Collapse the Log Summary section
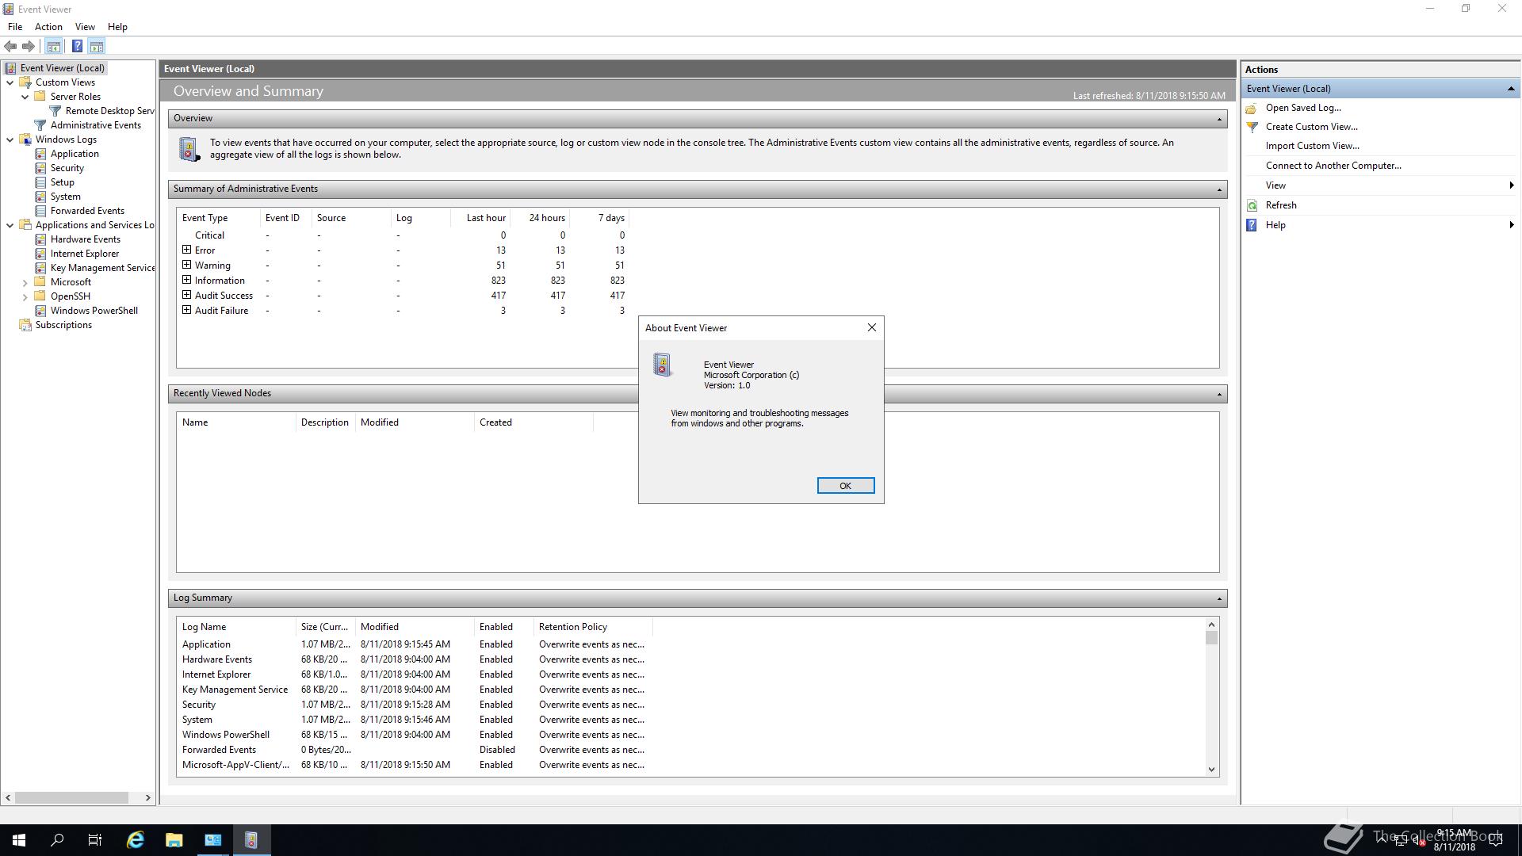 (x=1219, y=598)
